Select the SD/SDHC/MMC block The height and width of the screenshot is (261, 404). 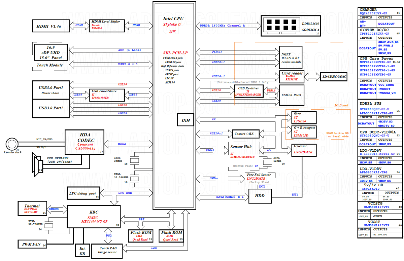click(334, 77)
